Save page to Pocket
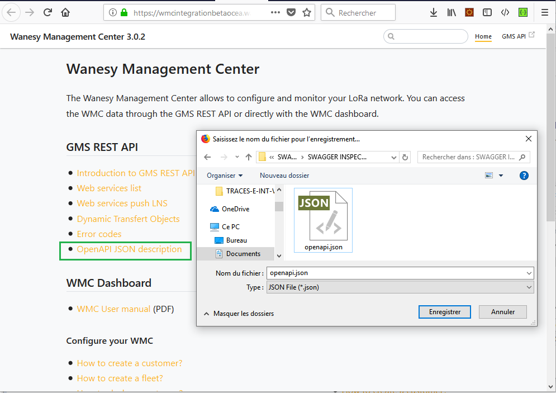 [x=291, y=12]
